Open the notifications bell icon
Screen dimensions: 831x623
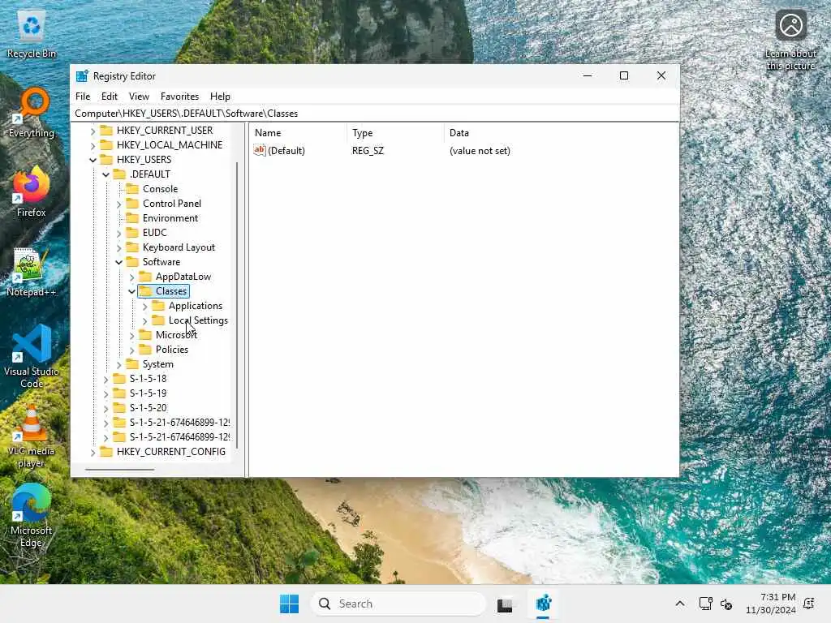pyautogui.click(x=809, y=604)
